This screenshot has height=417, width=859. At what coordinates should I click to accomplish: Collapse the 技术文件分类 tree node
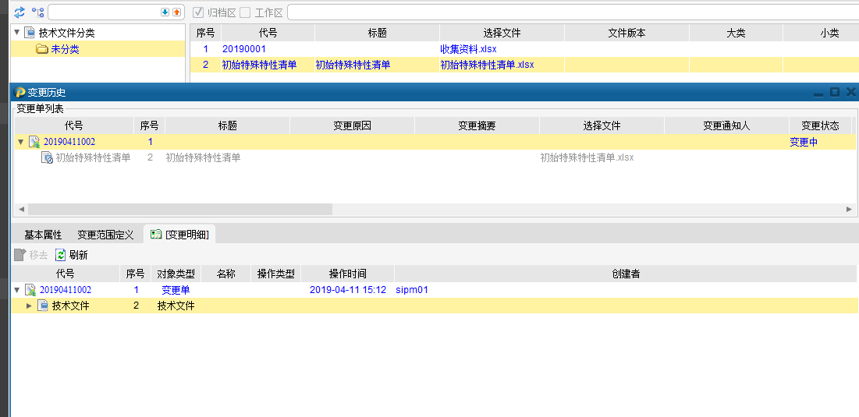point(17,33)
